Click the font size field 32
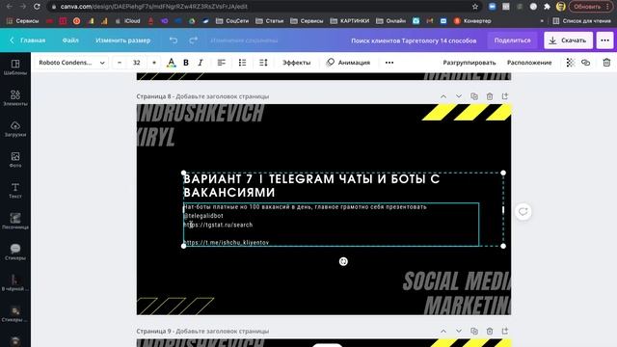This screenshot has height=347, width=617. tap(137, 63)
